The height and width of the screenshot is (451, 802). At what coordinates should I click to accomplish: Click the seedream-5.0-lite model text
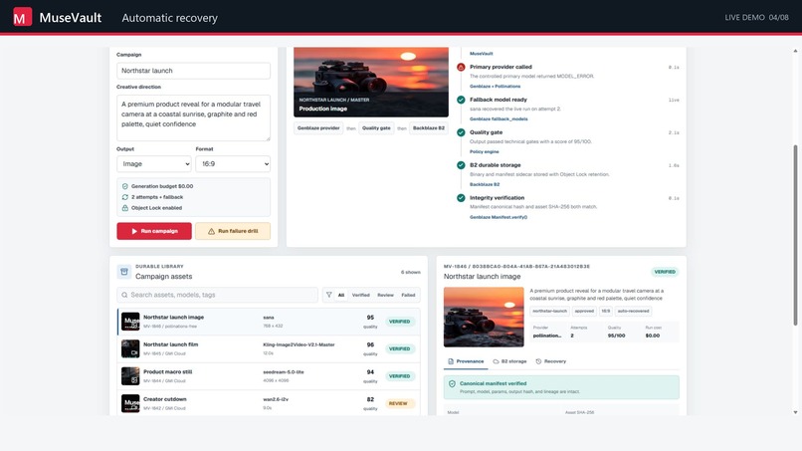284,372
